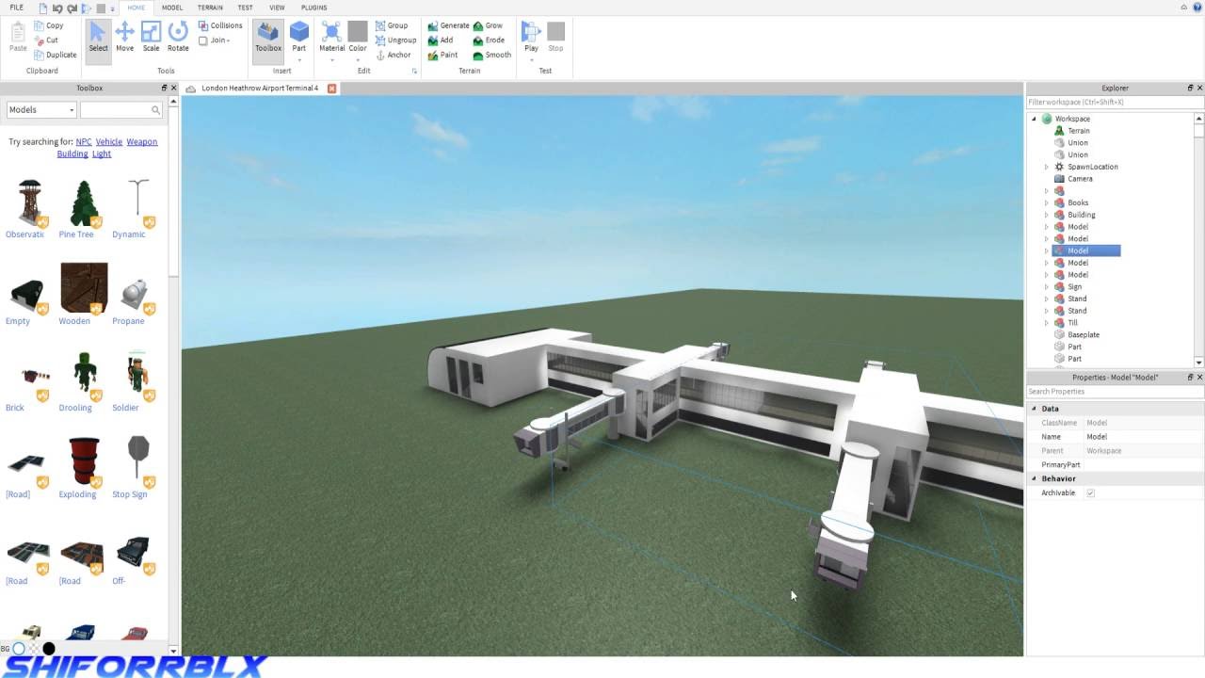
Task: Choose the terrain Erode tool
Action: point(489,40)
